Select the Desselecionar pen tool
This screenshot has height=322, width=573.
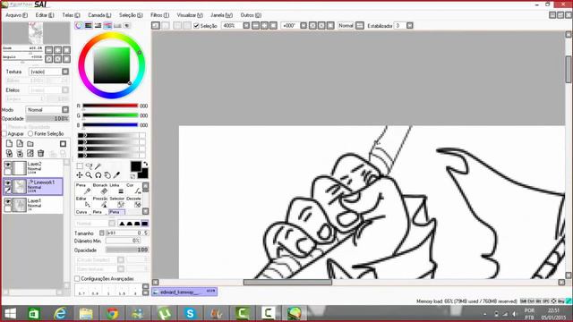click(x=133, y=202)
